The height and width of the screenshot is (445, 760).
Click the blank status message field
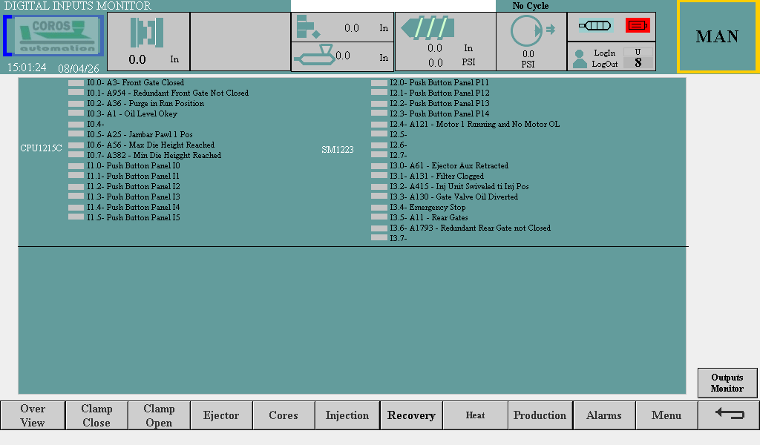coord(393,6)
